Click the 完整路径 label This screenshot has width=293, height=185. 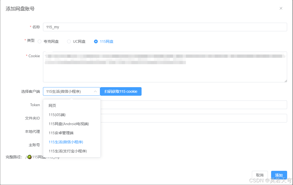click(x=14, y=157)
